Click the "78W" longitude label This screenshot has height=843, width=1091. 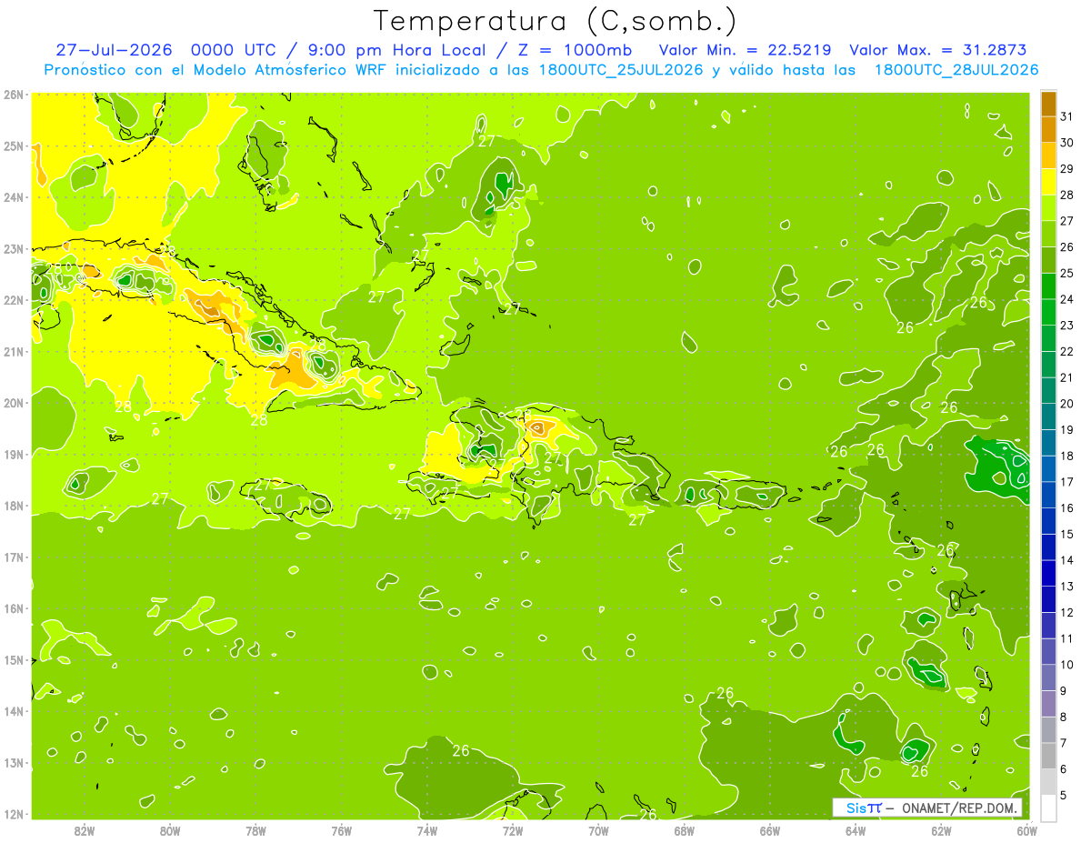point(255,831)
